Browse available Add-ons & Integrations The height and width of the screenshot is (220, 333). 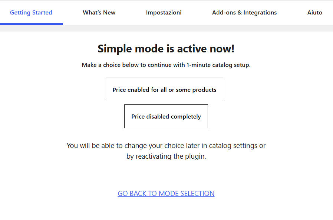[x=244, y=12]
